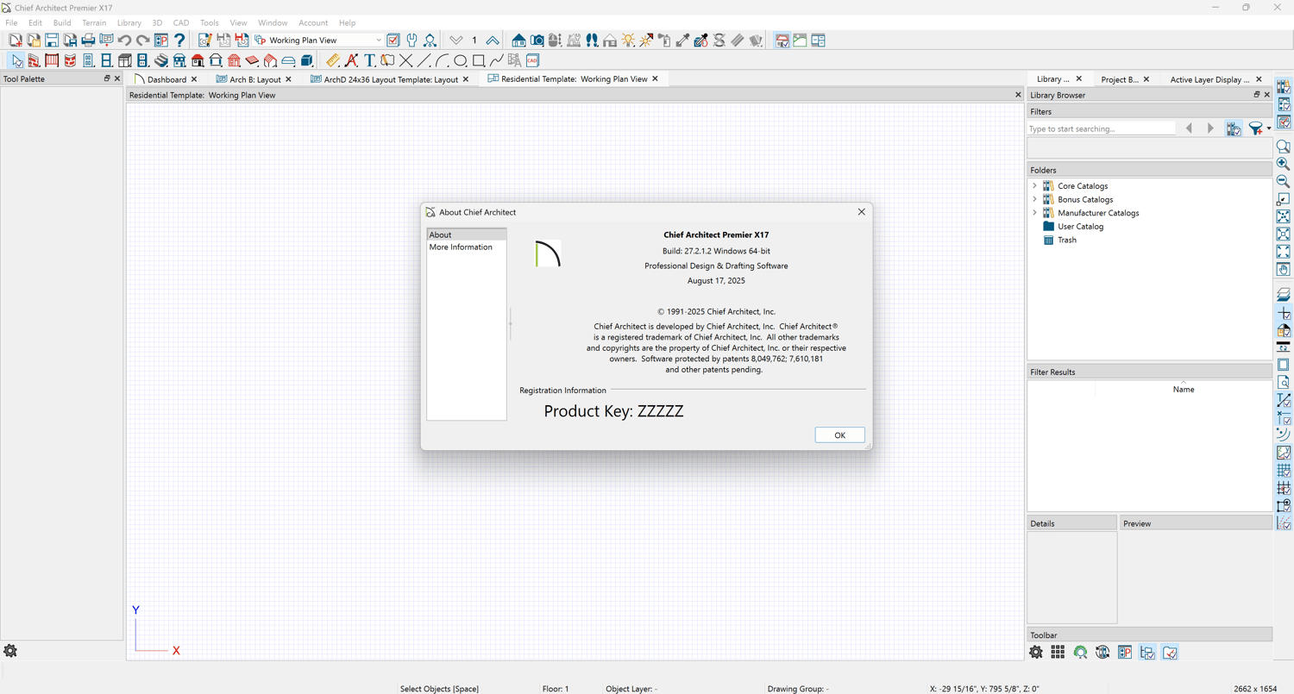Go to previous library search result
The image size is (1294, 694).
pyautogui.click(x=1189, y=128)
